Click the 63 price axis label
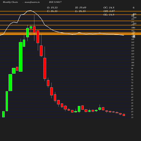Screen dimensions: 141x141 132,89
